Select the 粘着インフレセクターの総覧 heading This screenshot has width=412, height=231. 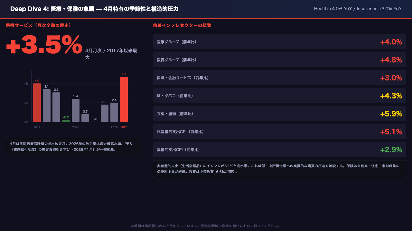point(182,25)
